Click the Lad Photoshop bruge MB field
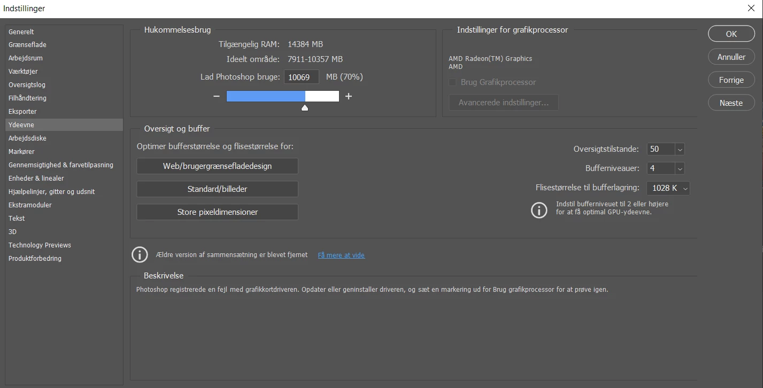The width and height of the screenshot is (763, 388). [302, 77]
